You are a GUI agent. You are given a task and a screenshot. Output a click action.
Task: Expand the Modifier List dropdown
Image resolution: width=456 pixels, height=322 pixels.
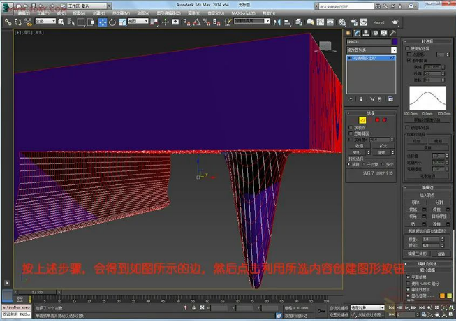point(394,50)
